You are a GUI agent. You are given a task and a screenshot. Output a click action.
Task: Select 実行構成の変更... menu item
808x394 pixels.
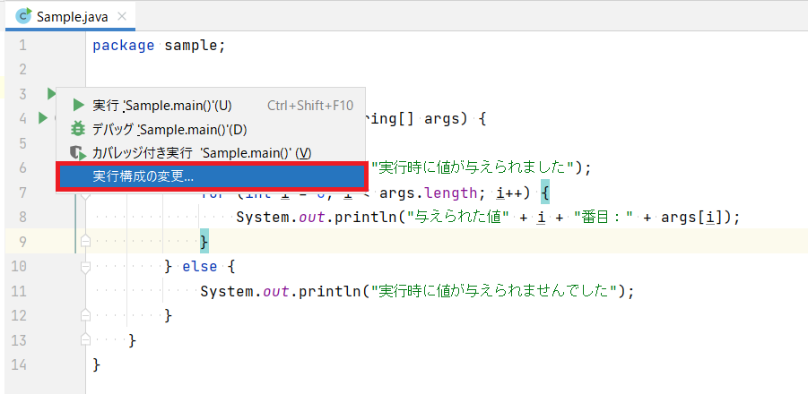[212, 176]
